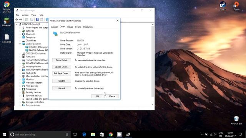Expand Mice and other pointing devices
246x138 pixels.
click(20, 76)
